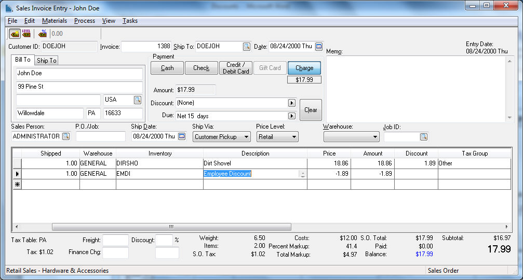Click the Description cell spinner for Employee Discount
This screenshot has width=523, height=280.
coord(302,174)
